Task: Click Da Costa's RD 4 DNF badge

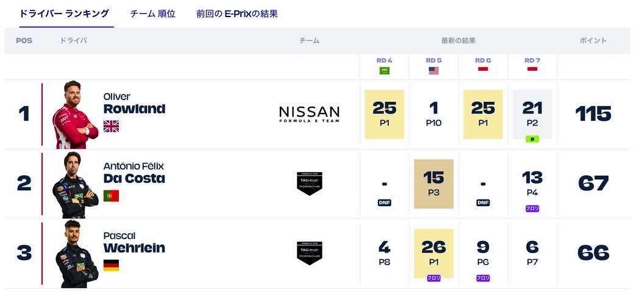Action: 385,203
